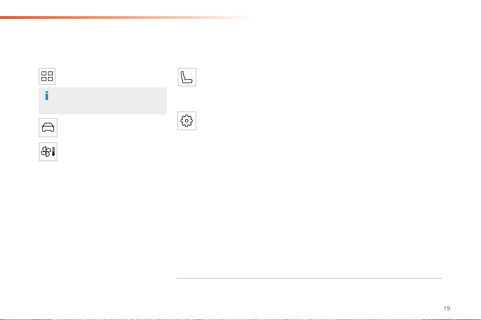Tap the backrest of the seat icon
The width and height of the screenshot is (481, 320).
click(x=183, y=76)
